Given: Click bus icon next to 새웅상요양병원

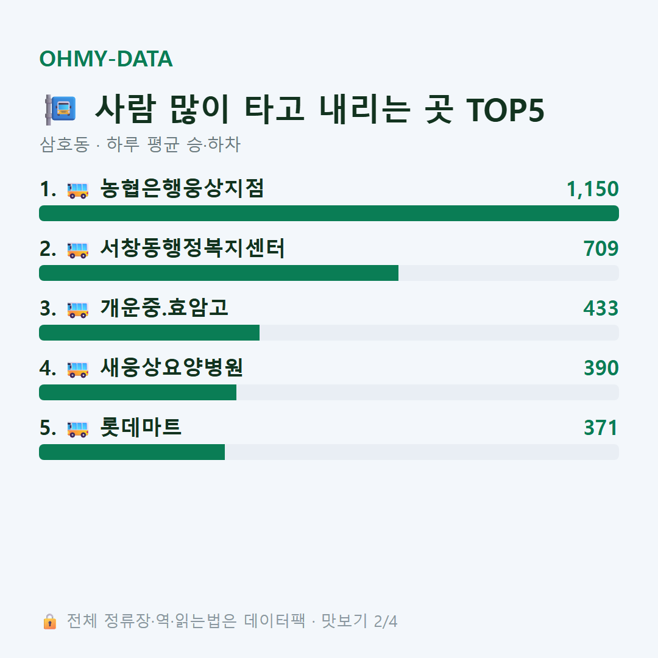Looking at the screenshot, I should click(78, 369).
